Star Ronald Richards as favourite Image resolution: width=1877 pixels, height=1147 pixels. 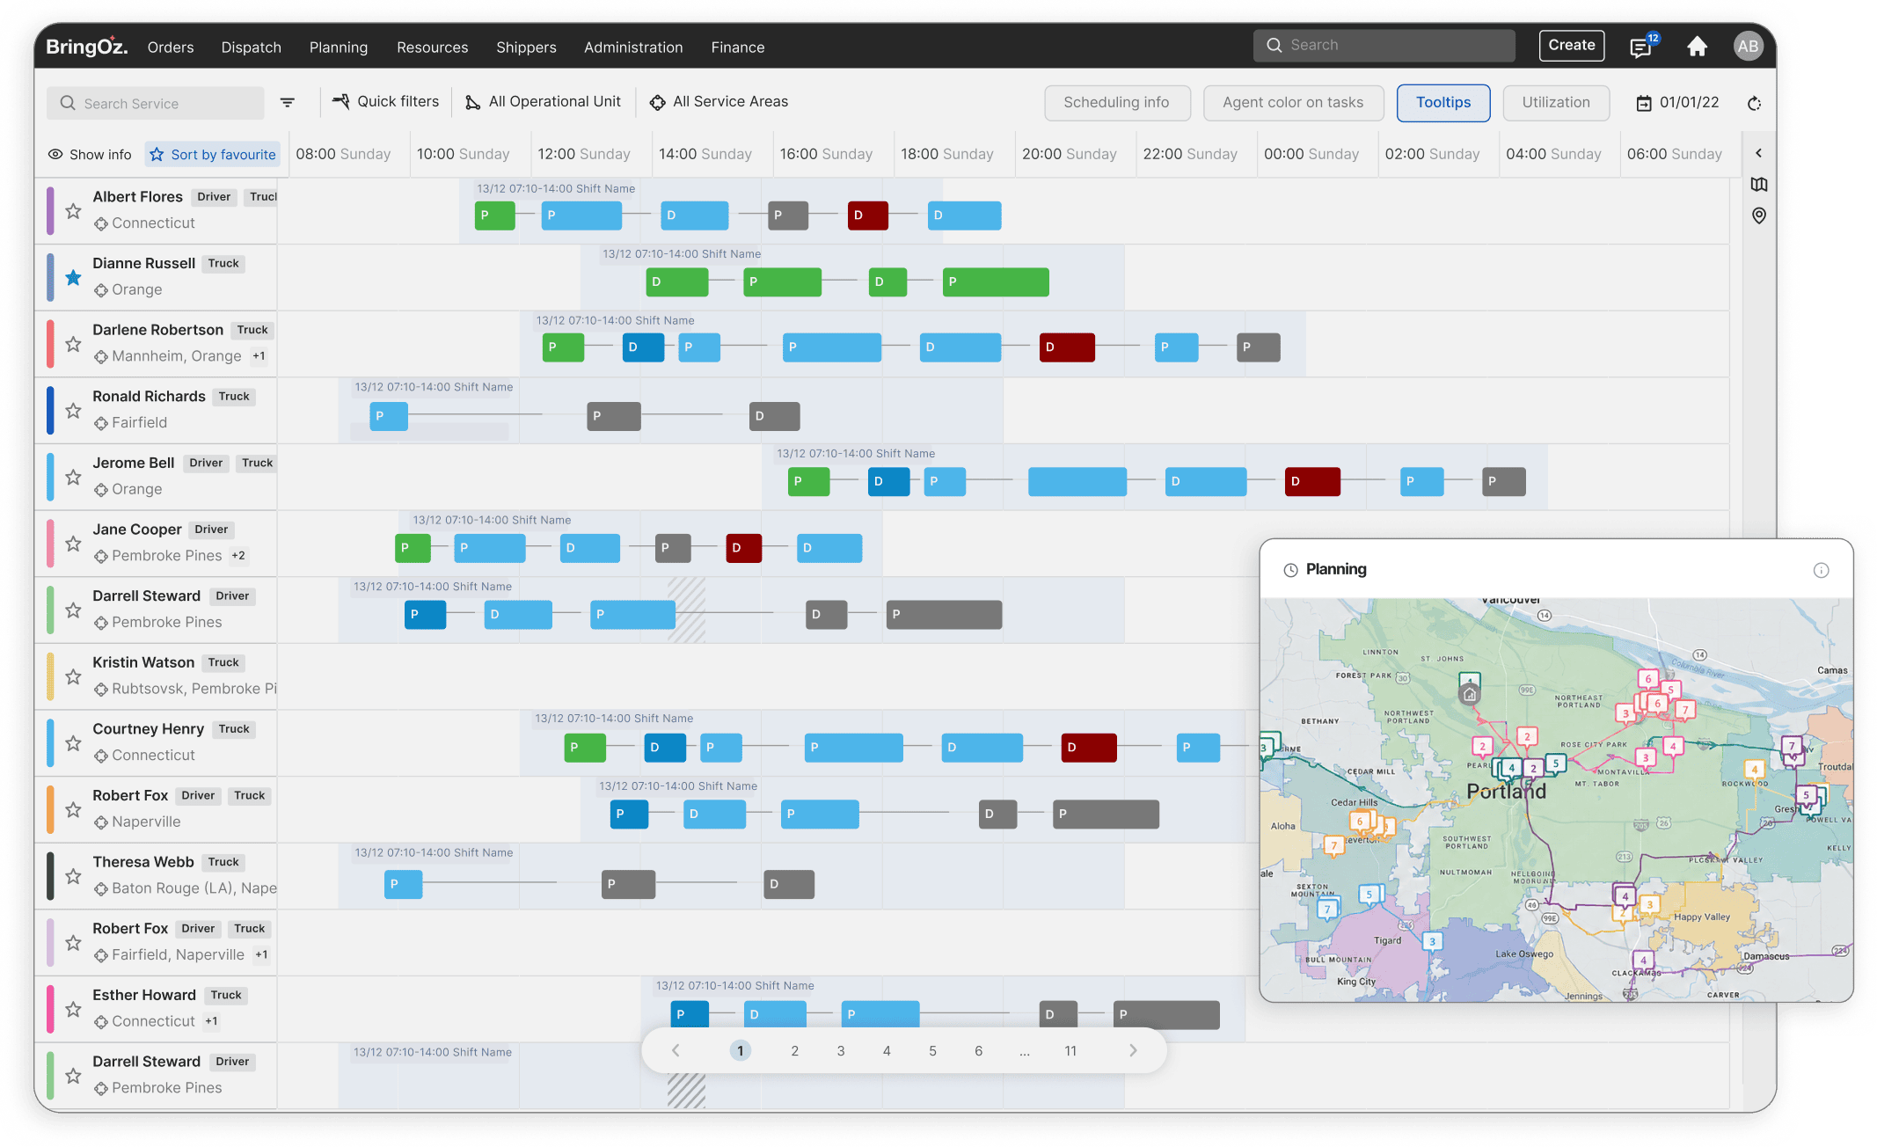coord(73,411)
